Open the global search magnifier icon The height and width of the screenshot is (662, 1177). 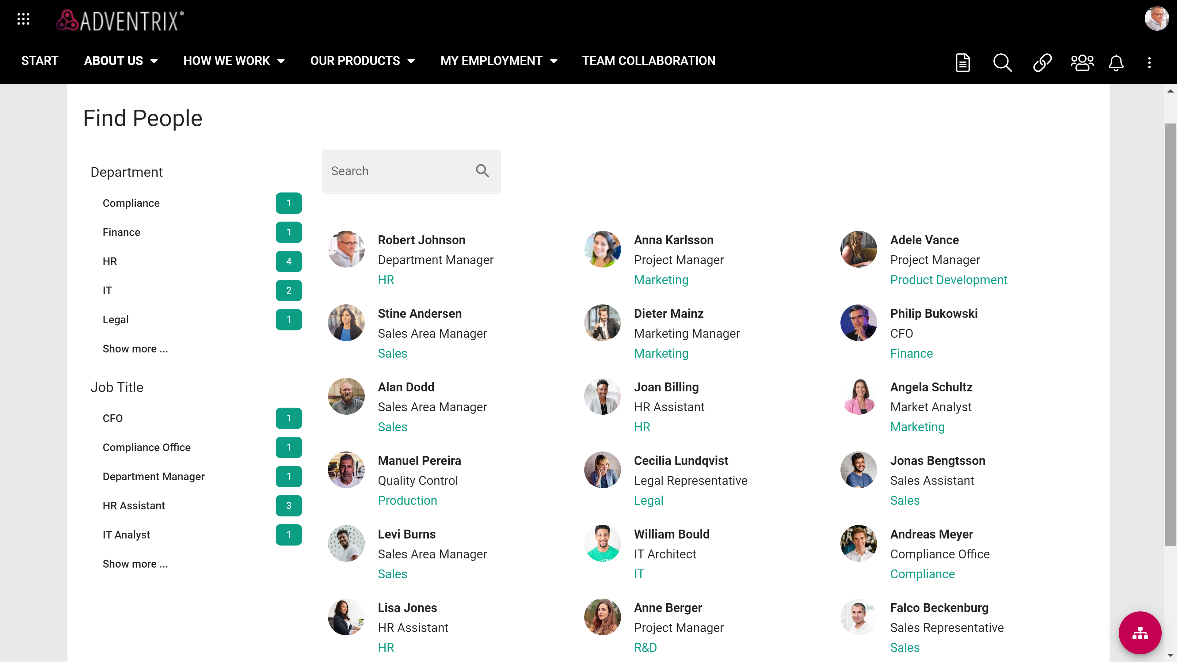click(1002, 63)
